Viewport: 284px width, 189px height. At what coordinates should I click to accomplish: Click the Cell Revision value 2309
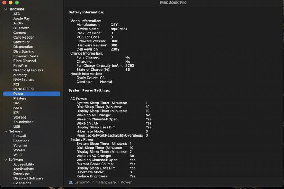pos(115,49)
